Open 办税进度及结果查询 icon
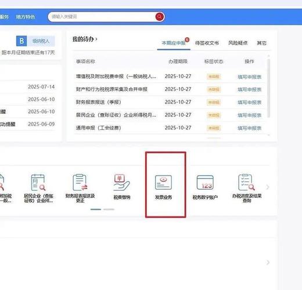This screenshot has width=302, height=290. click(247, 188)
